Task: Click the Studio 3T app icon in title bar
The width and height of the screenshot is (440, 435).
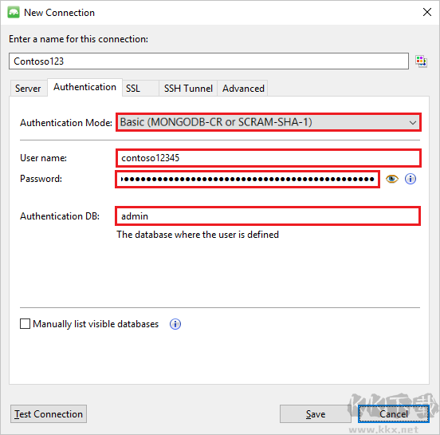Action: point(14,12)
